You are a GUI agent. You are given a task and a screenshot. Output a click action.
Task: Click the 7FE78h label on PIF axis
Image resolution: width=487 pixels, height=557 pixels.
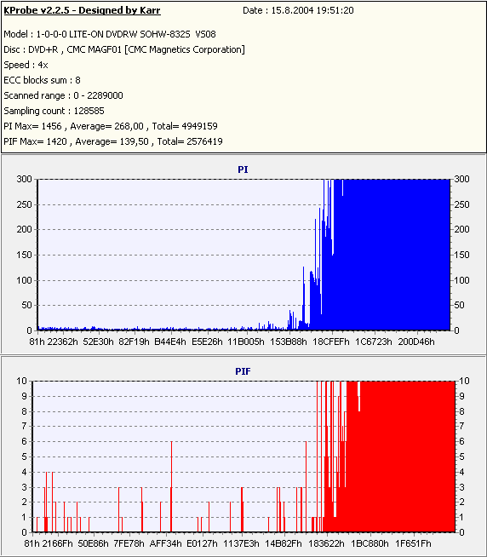tap(129, 543)
